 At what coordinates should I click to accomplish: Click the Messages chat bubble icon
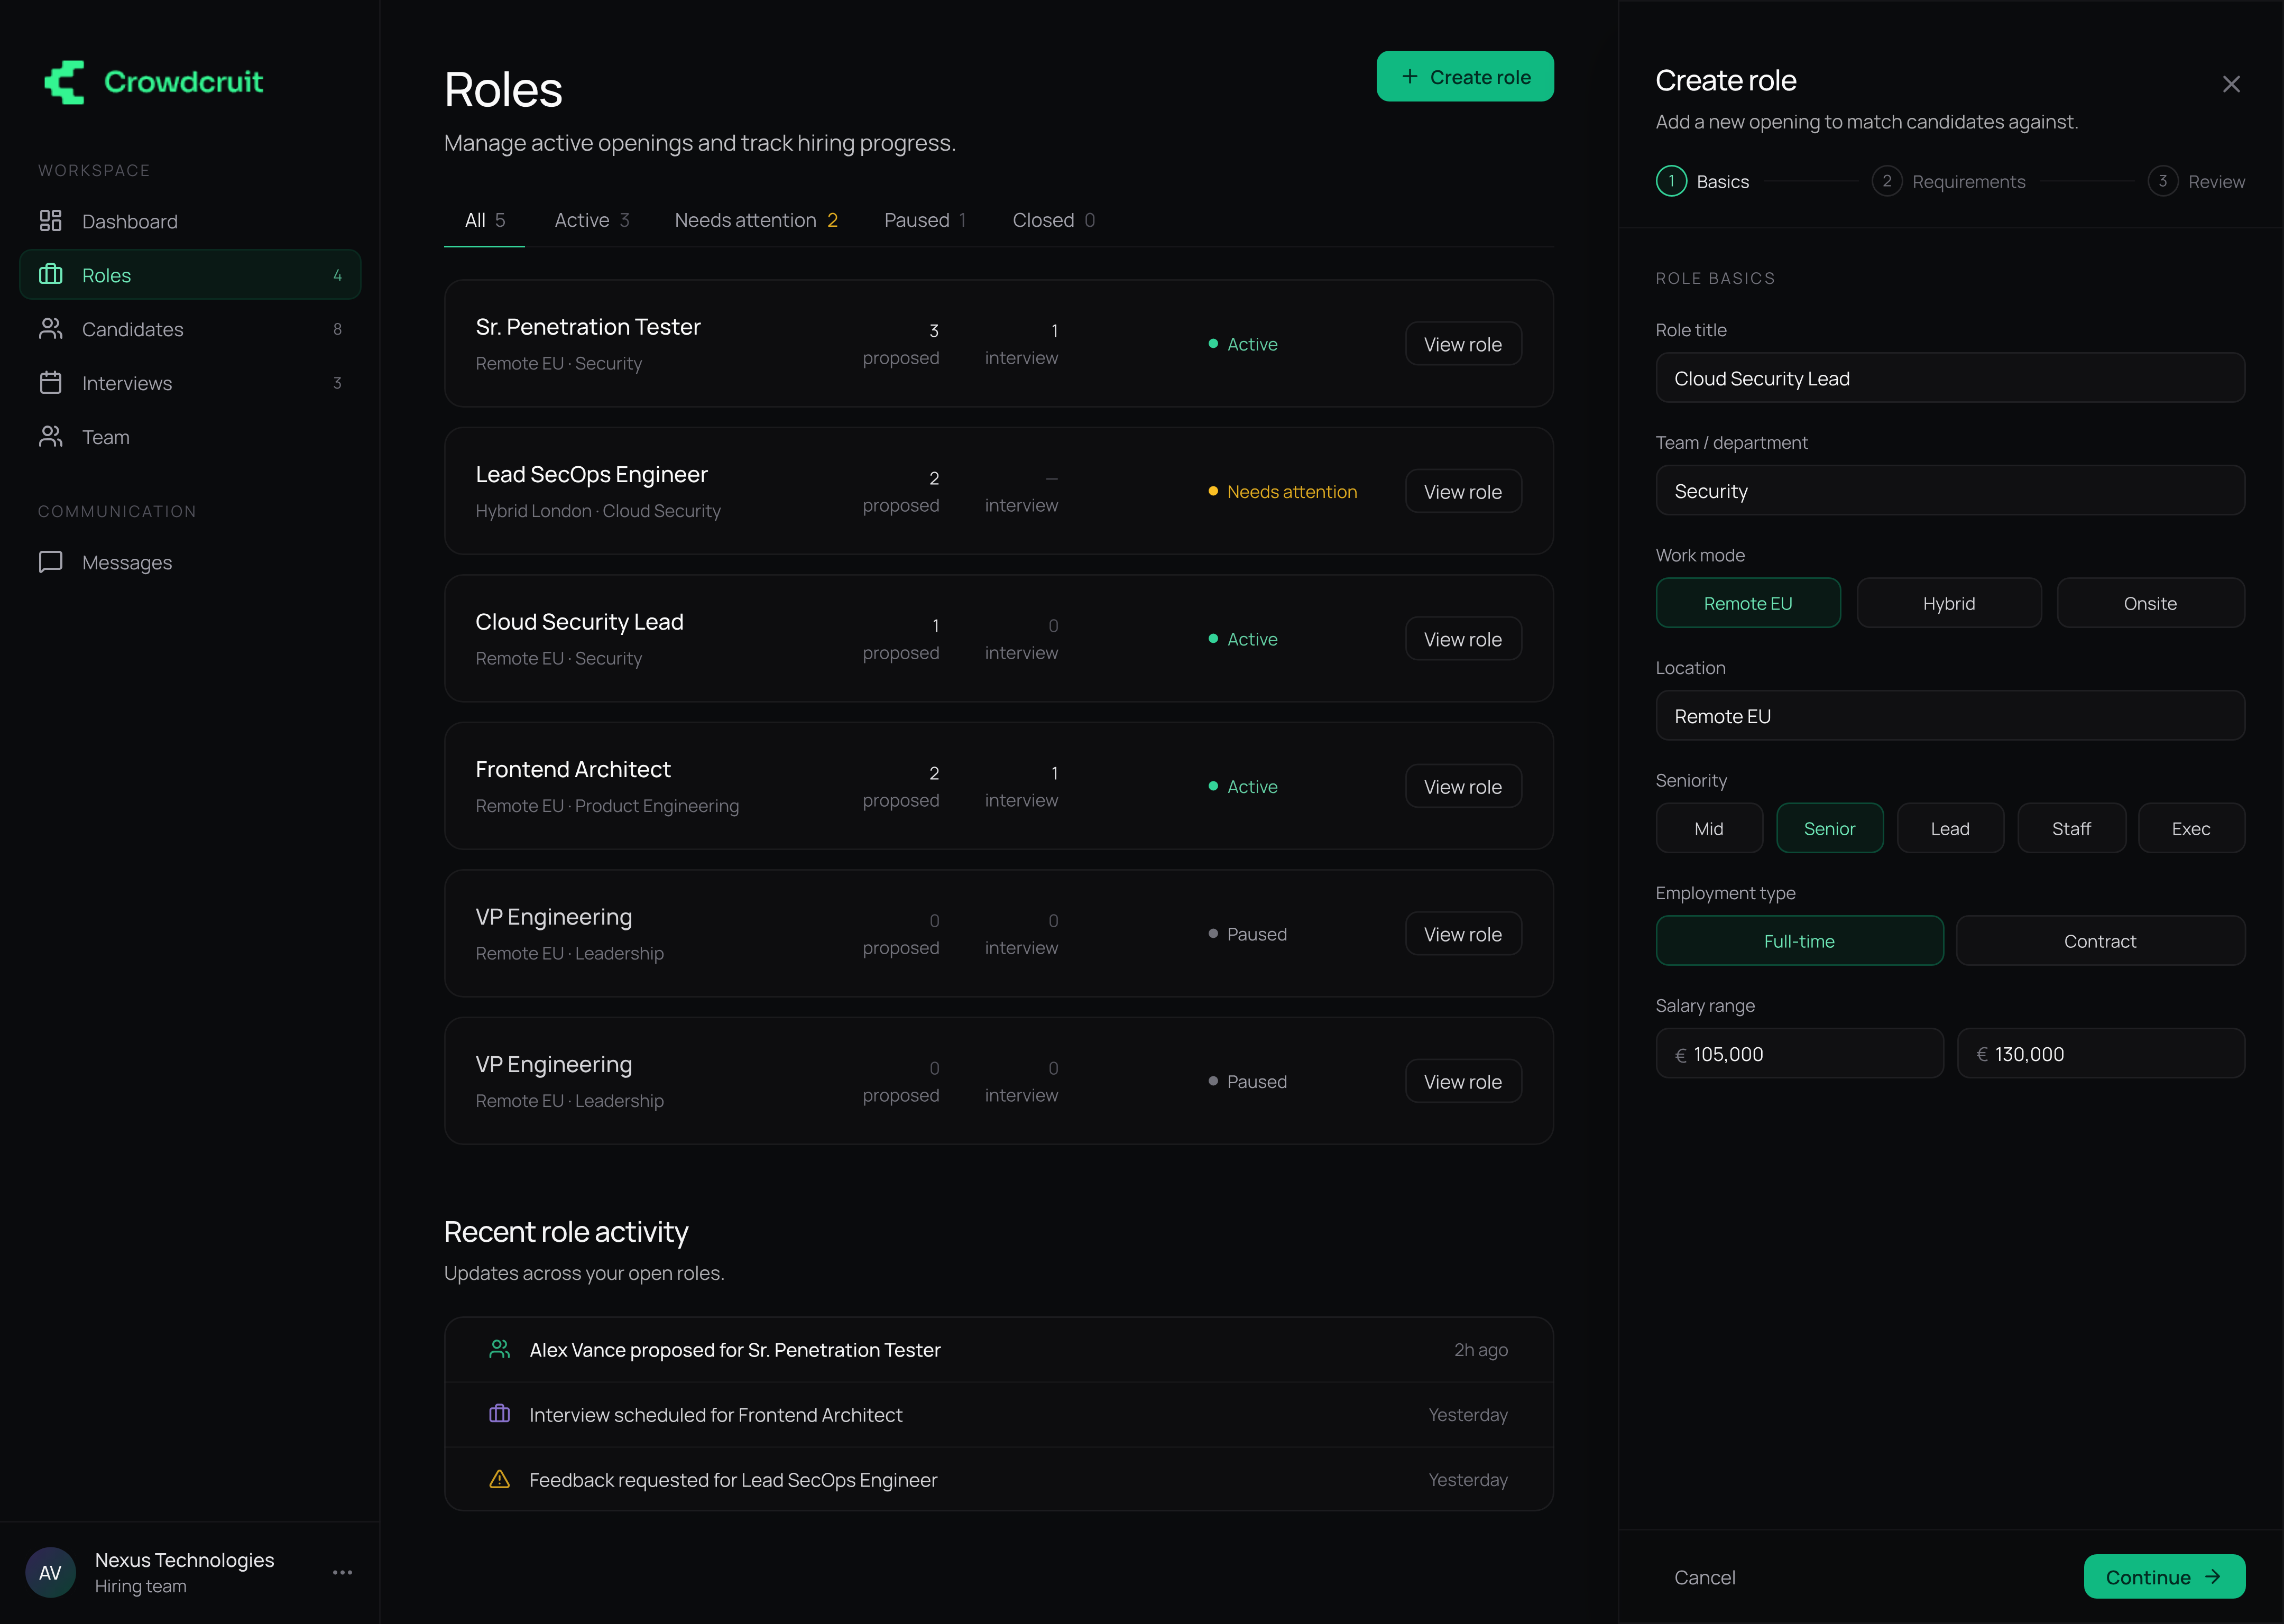pos(51,562)
